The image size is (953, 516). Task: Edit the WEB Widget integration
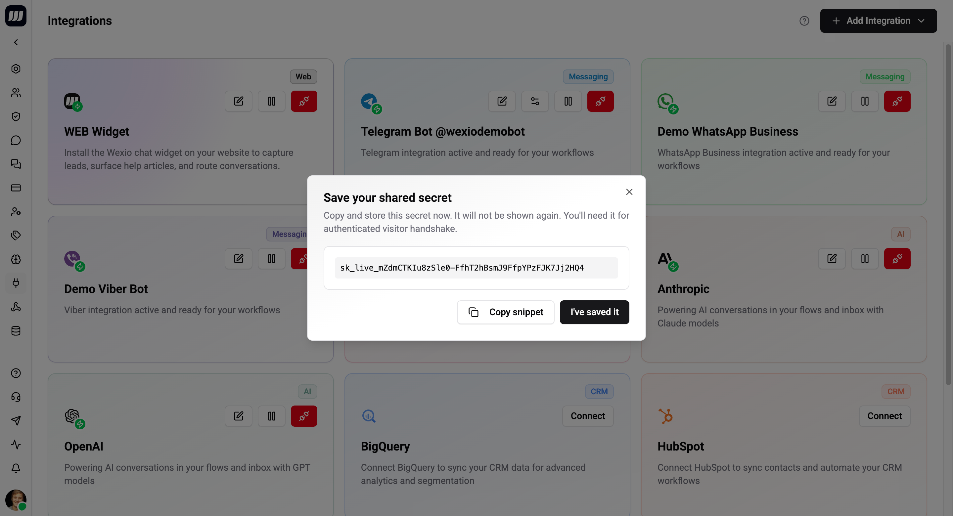239,101
